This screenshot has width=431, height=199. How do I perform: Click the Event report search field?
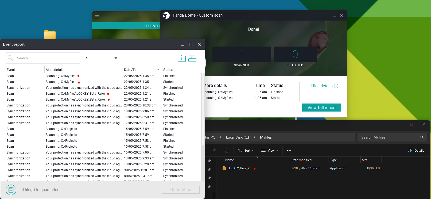43,58
